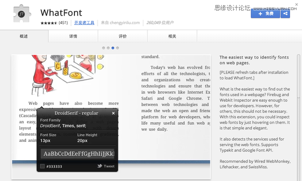Open the 评价 reviews tab
Screen dimensions: 302x181
(x=123, y=36)
